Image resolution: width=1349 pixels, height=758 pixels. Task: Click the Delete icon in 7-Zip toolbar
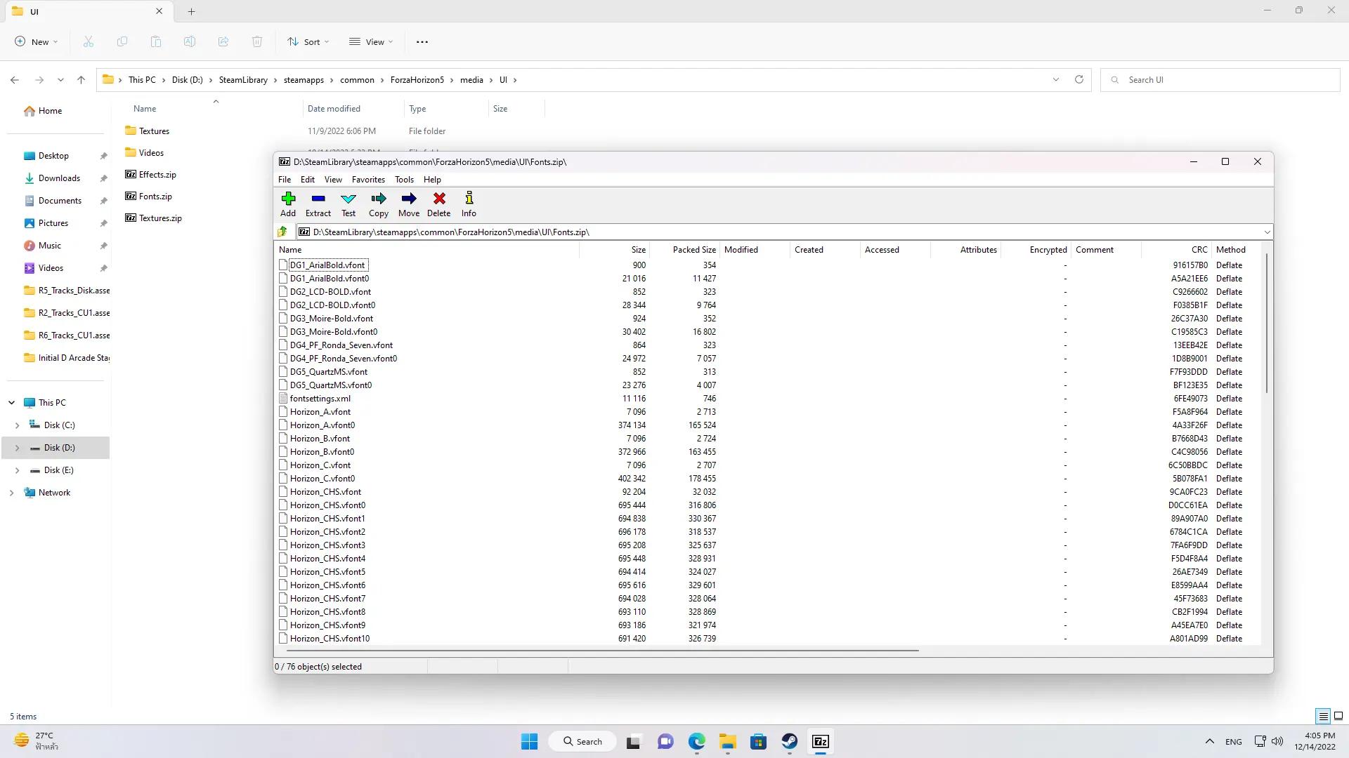(440, 198)
